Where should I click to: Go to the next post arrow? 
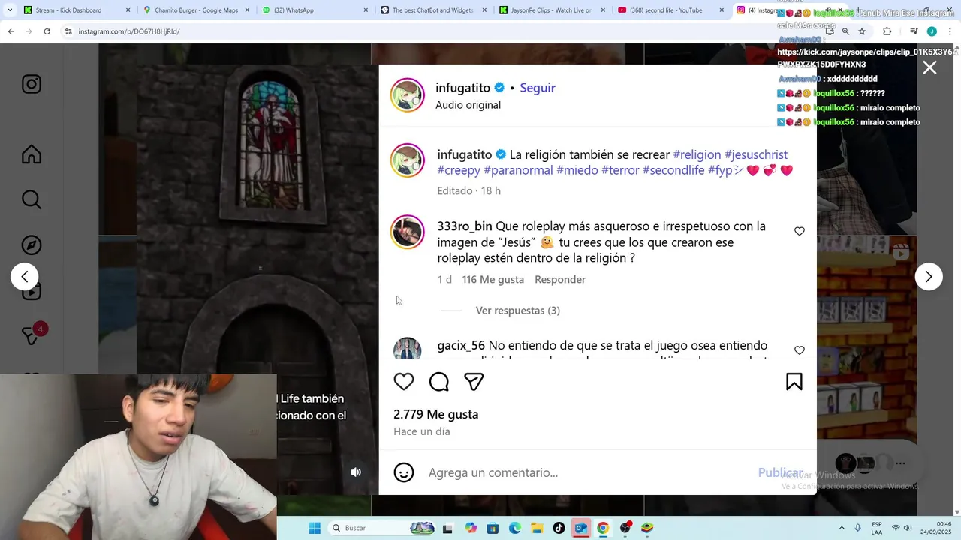(929, 277)
